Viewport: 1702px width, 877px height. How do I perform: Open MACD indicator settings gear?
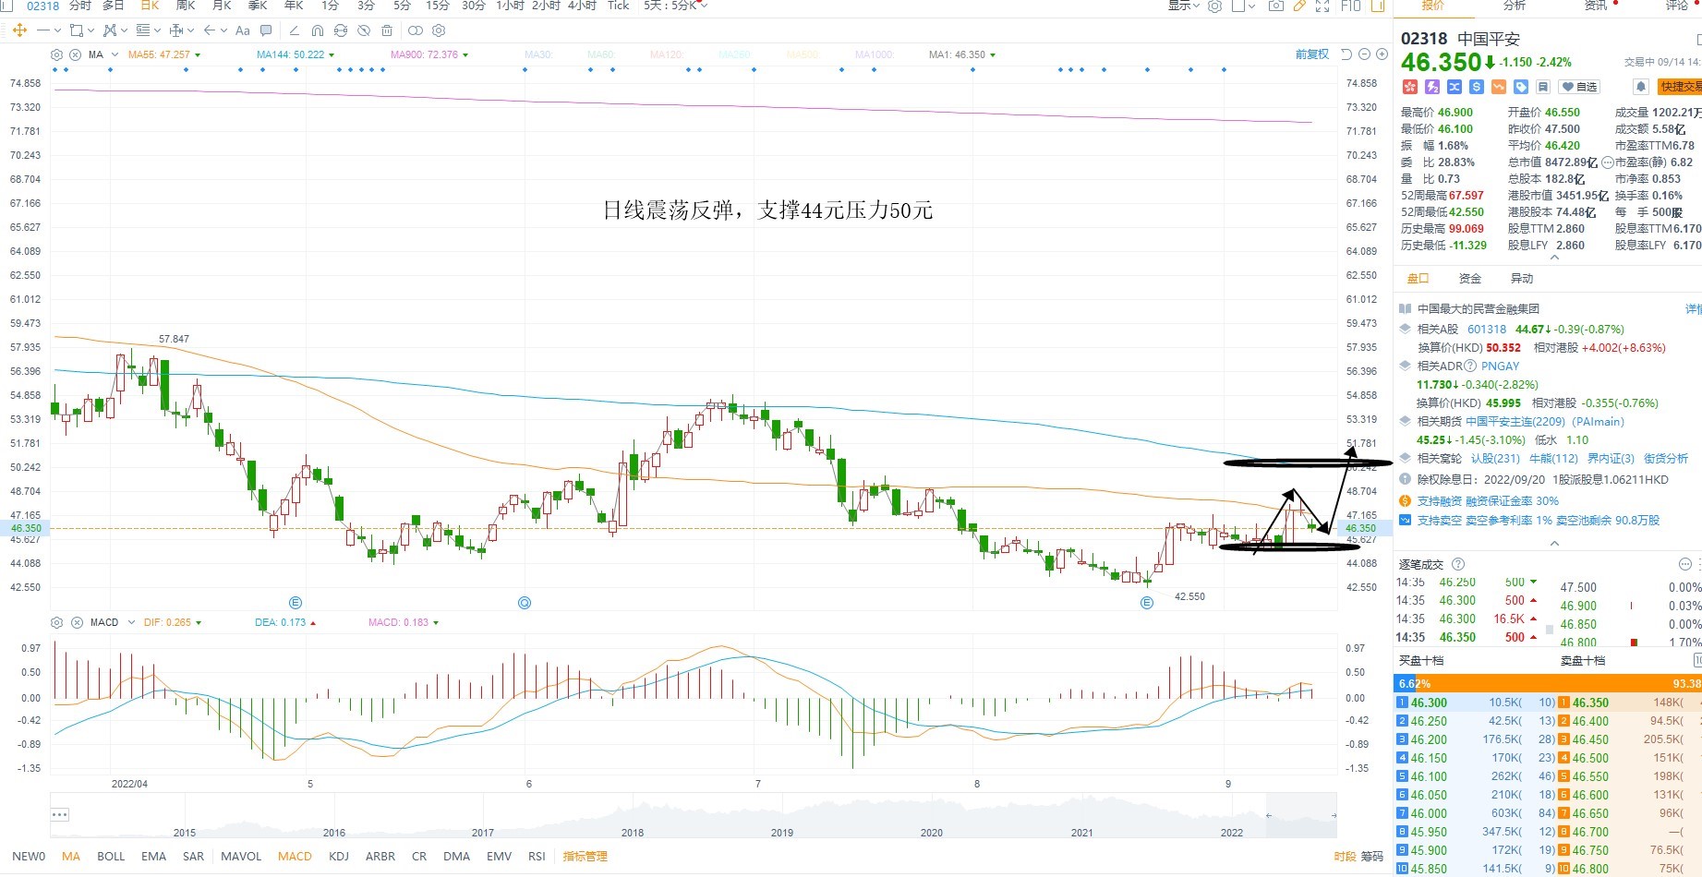pyautogui.click(x=56, y=622)
